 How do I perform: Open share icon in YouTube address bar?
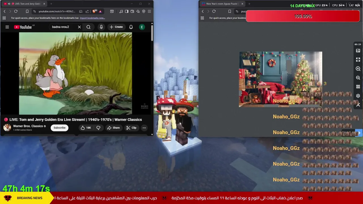[87, 11]
